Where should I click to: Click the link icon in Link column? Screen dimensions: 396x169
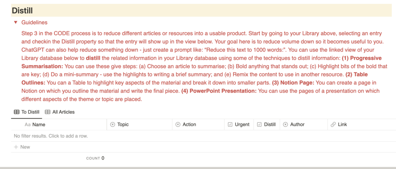pyautogui.click(x=333, y=124)
